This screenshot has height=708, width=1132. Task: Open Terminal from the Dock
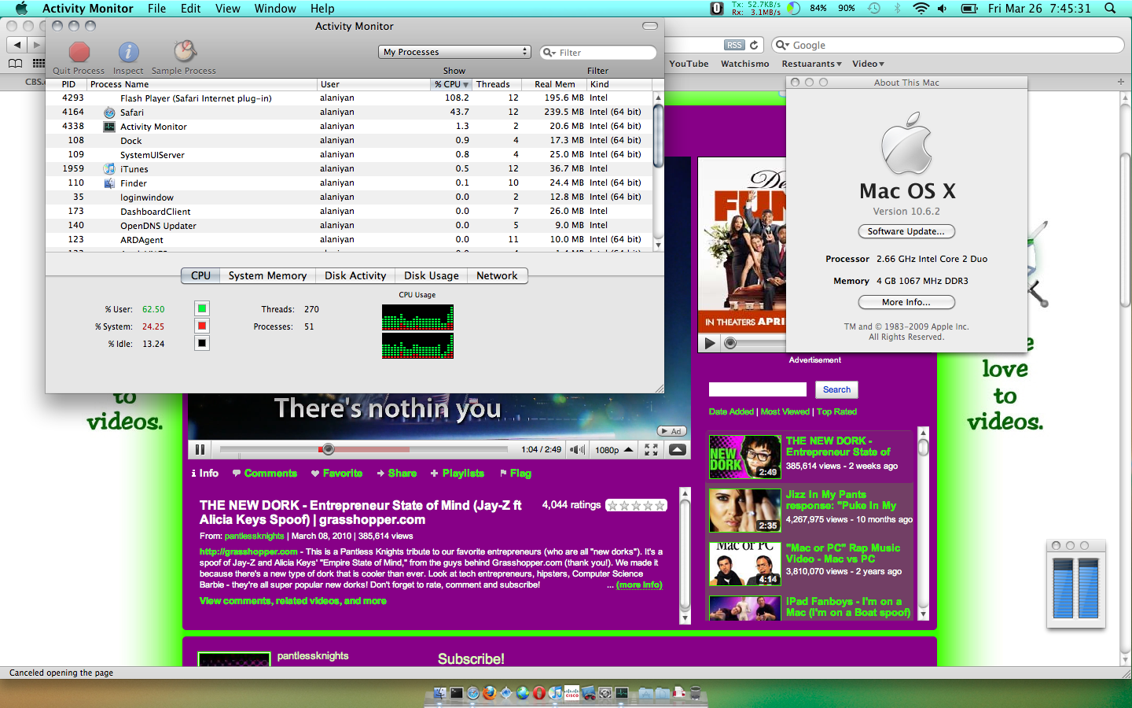tap(456, 693)
